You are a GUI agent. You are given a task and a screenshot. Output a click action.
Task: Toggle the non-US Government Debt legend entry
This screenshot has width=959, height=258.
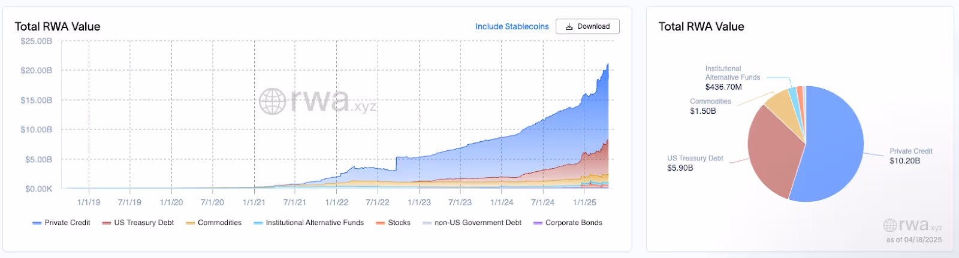[472, 223]
